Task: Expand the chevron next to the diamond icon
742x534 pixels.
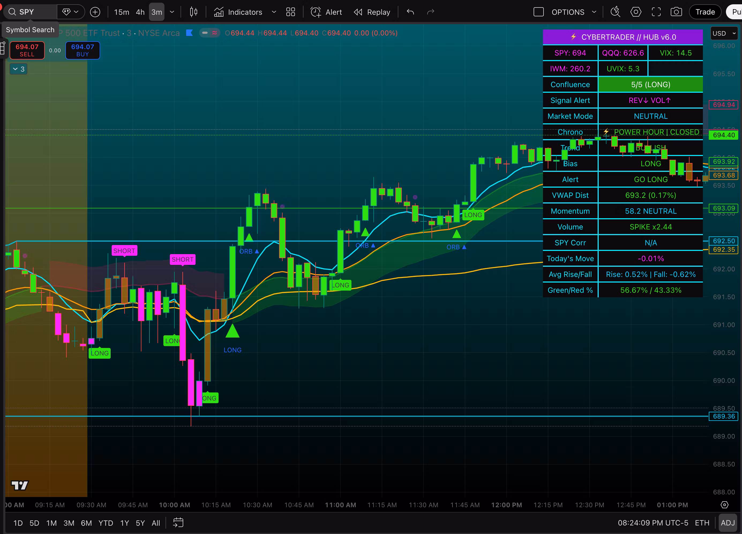Action: pyautogui.click(x=76, y=12)
